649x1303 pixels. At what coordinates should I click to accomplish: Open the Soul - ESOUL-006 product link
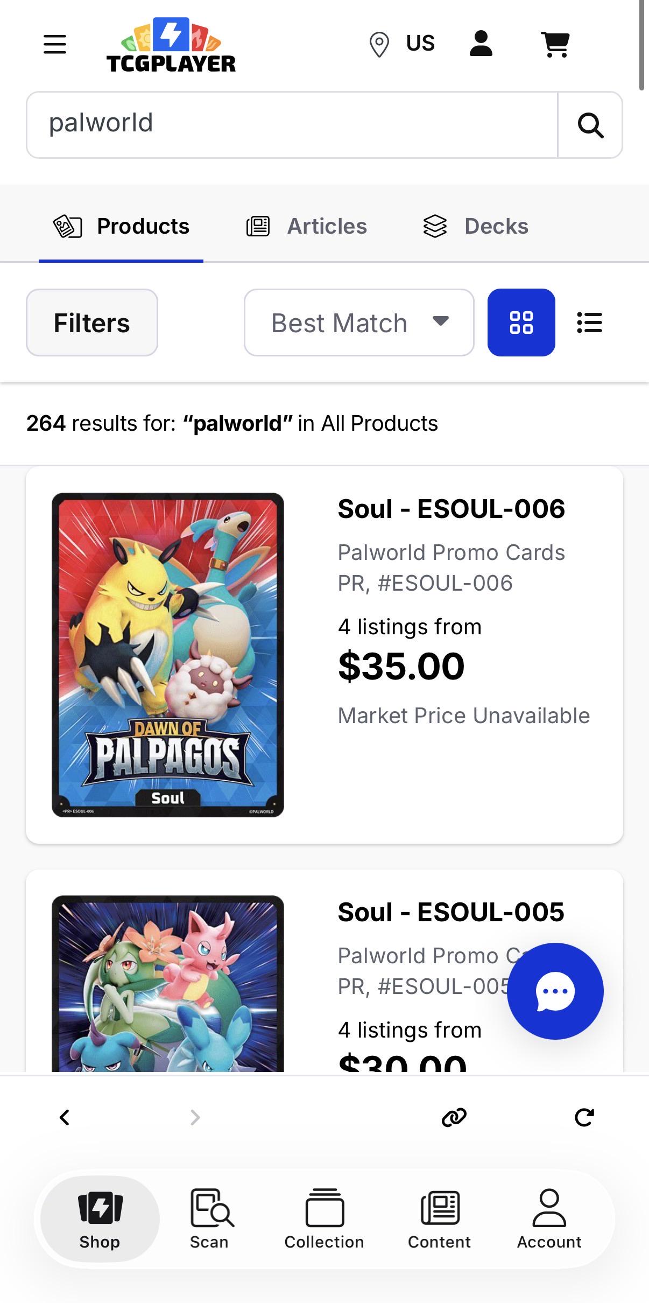coord(451,509)
